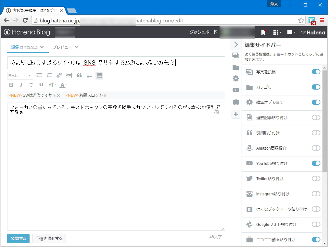Image resolution: width=328 pixels, height=247 pixels.
Task: Turn off the 写真を投稿 toggle
Action: click(315, 72)
